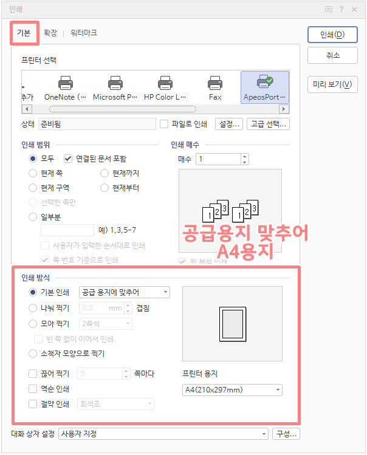
Task: Click the 구성... button
Action: (286, 434)
